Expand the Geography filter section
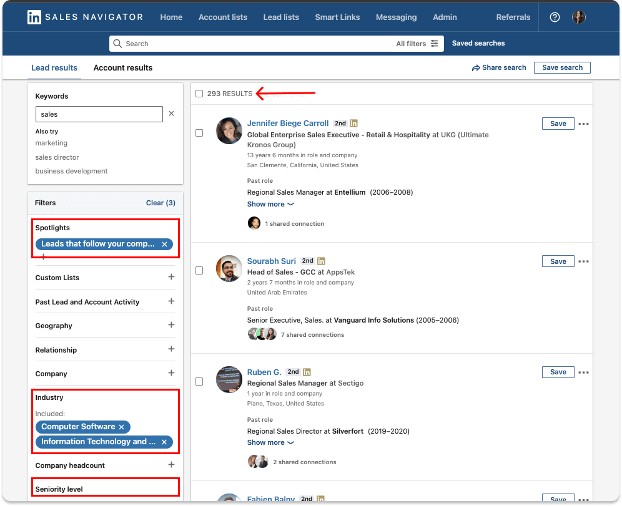The image size is (622, 506). click(x=171, y=326)
